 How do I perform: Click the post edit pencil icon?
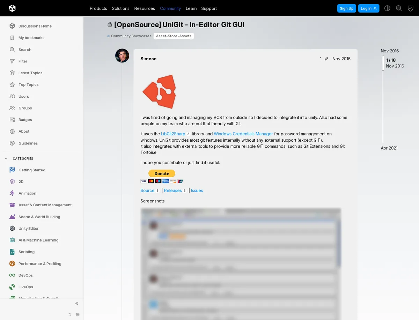326,59
